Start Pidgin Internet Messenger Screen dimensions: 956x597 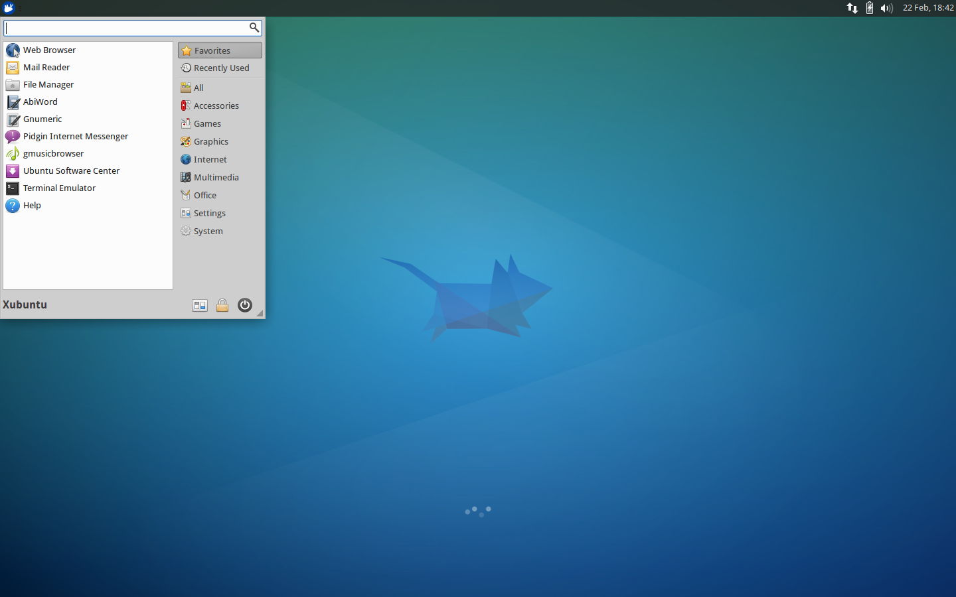(x=75, y=136)
